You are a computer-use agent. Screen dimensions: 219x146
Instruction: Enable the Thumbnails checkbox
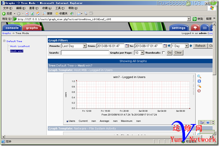(x=163, y=53)
